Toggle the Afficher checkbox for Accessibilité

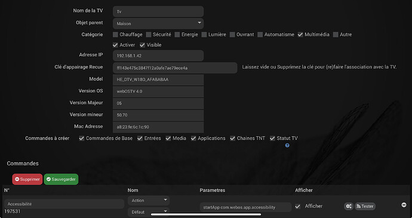297,207
